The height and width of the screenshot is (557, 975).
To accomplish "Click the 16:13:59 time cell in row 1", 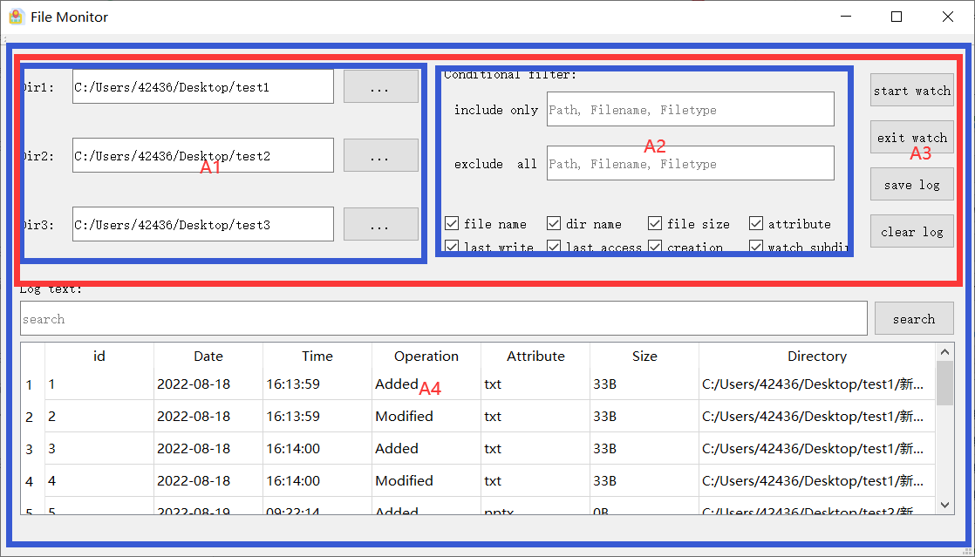I will click(x=317, y=384).
